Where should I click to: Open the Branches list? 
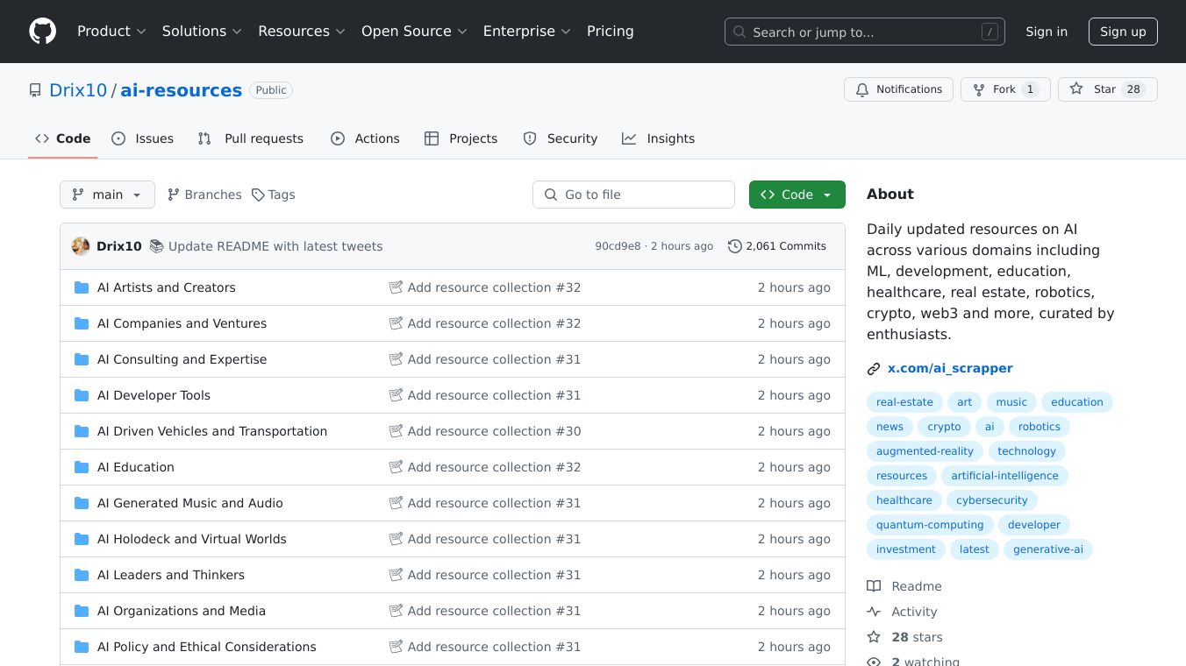pos(204,195)
